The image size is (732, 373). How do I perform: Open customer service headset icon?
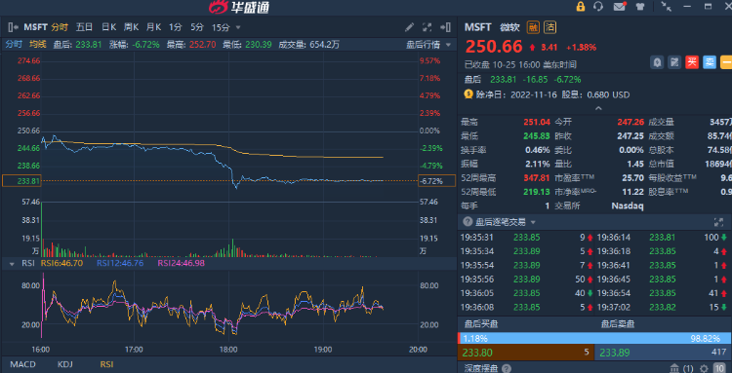click(598, 7)
